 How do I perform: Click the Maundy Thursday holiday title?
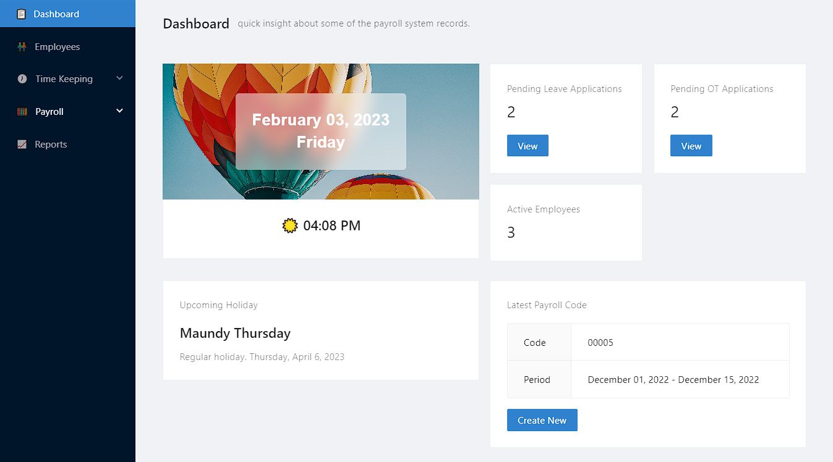point(235,334)
